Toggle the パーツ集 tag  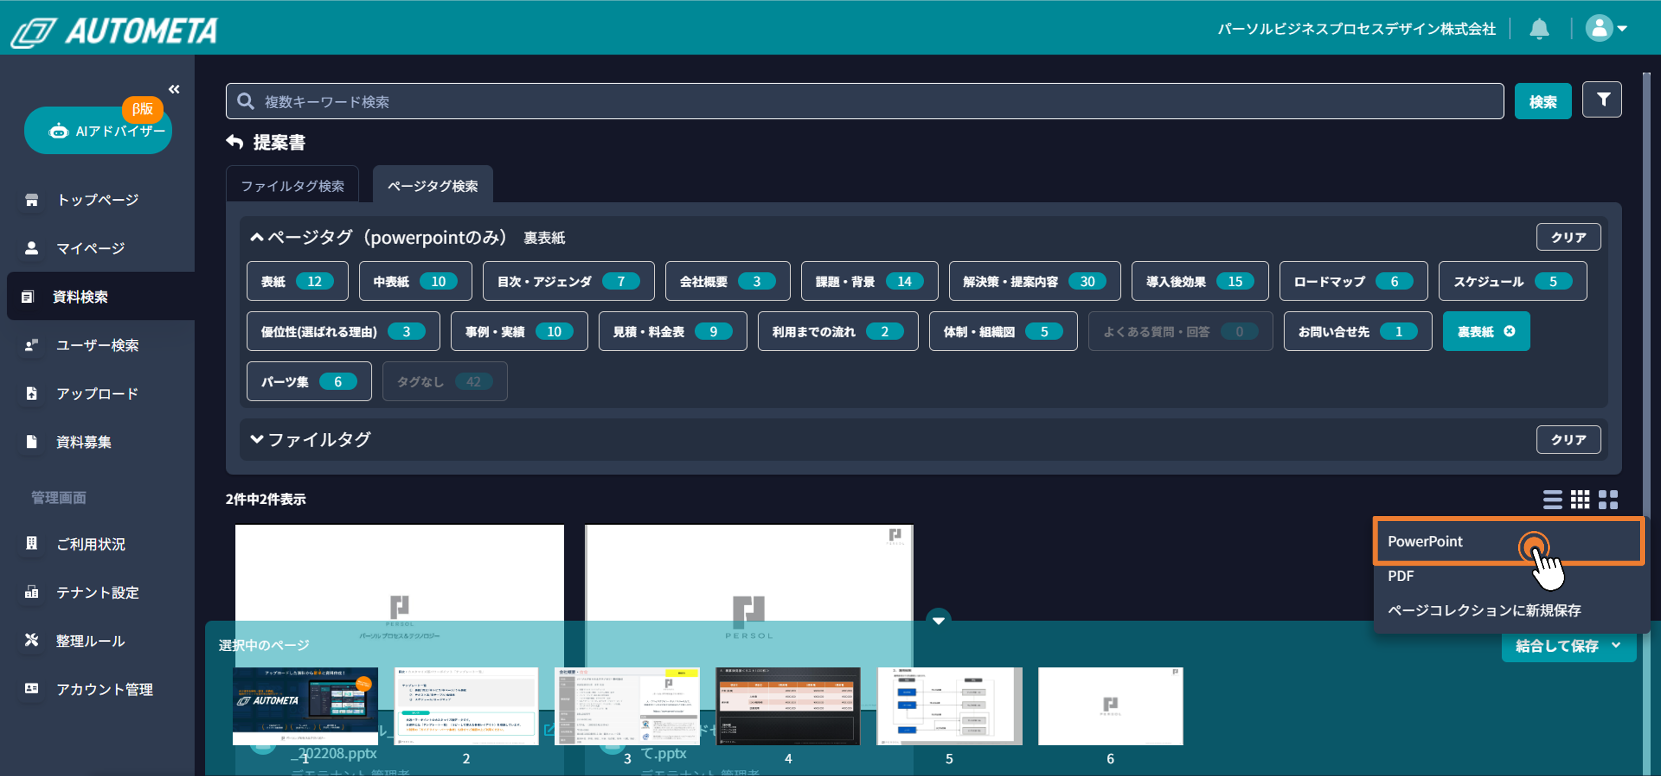pyautogui.click(x=309, y=381)
